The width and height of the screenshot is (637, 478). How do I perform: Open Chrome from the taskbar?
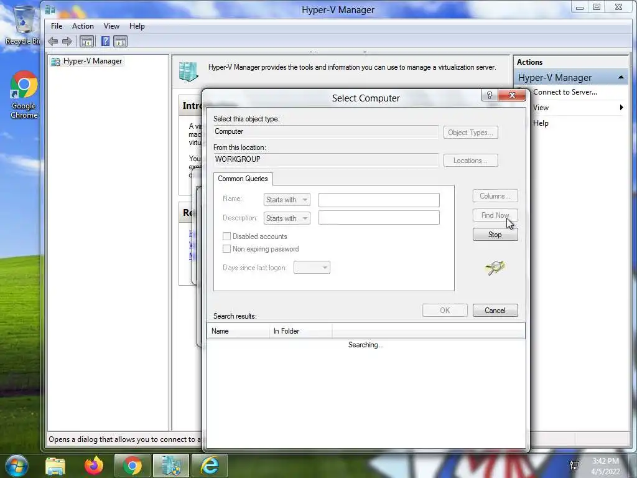pos(132,466)
